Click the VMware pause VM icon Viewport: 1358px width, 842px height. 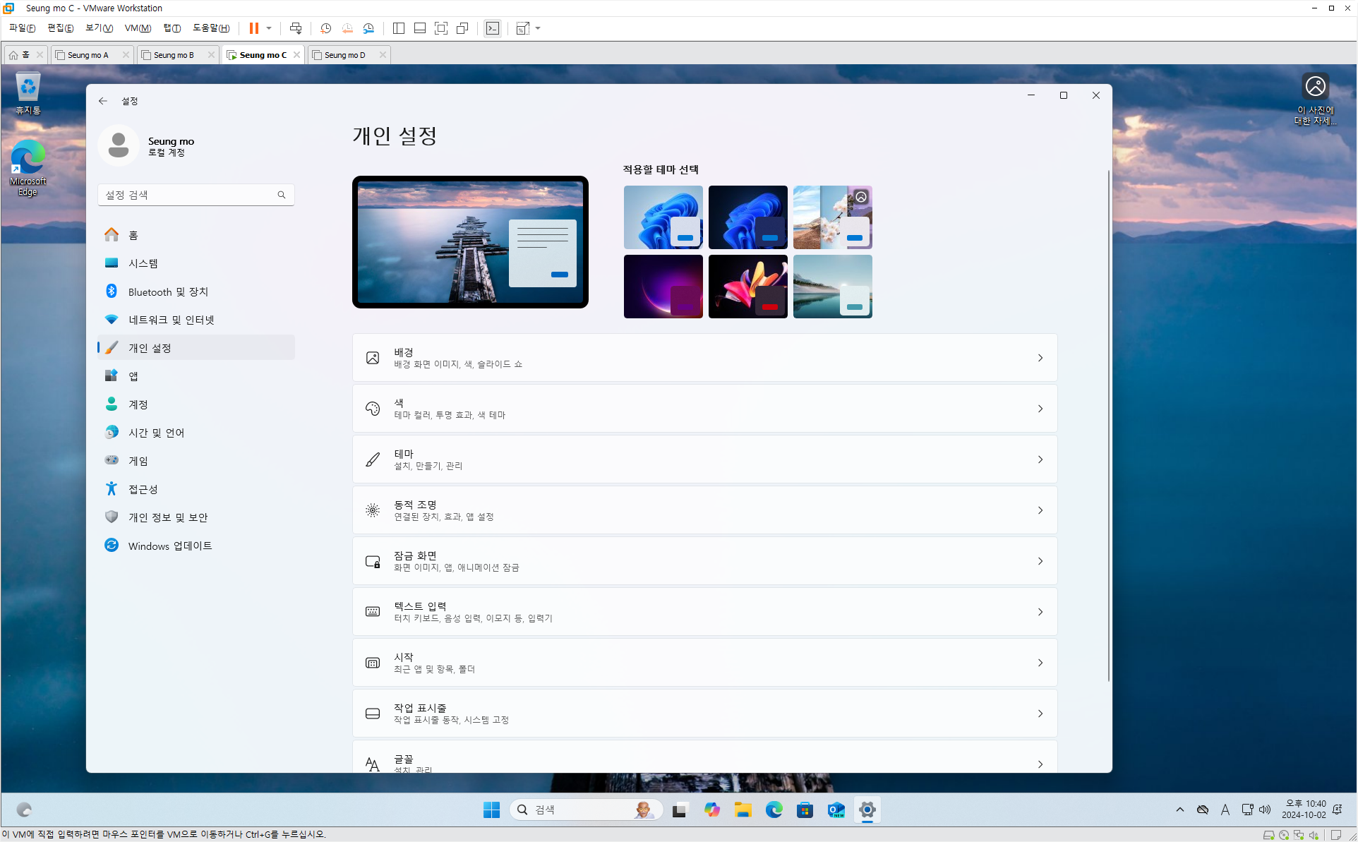click(x=253, y=28)
